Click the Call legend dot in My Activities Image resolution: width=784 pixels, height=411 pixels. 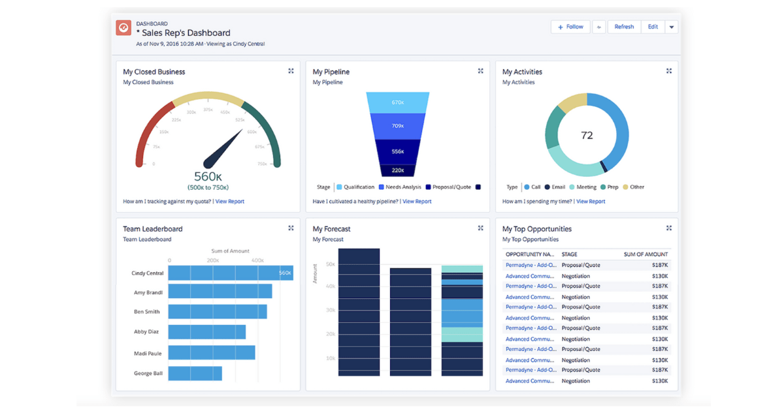point(527,187)
